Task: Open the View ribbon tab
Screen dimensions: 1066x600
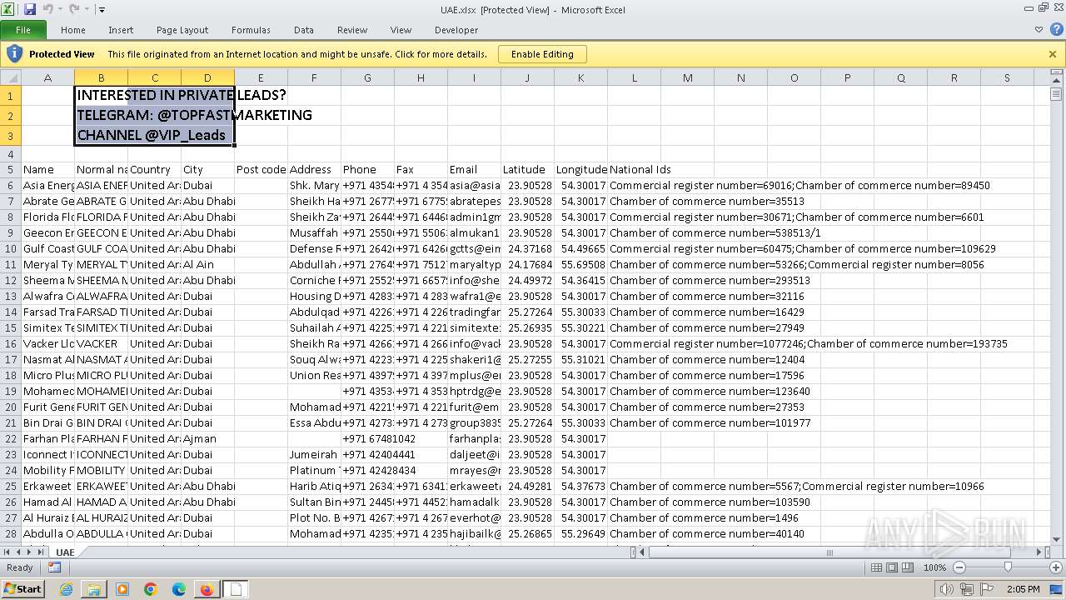Action: coord(401,30)
